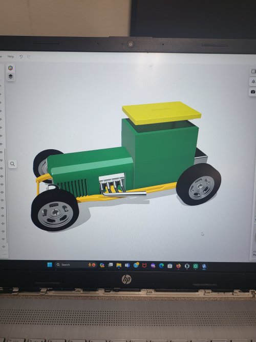This screenshot has height=342, width=256.
Task: Open the Help menu
Action: pyautogui.click(x=11, y=56)
